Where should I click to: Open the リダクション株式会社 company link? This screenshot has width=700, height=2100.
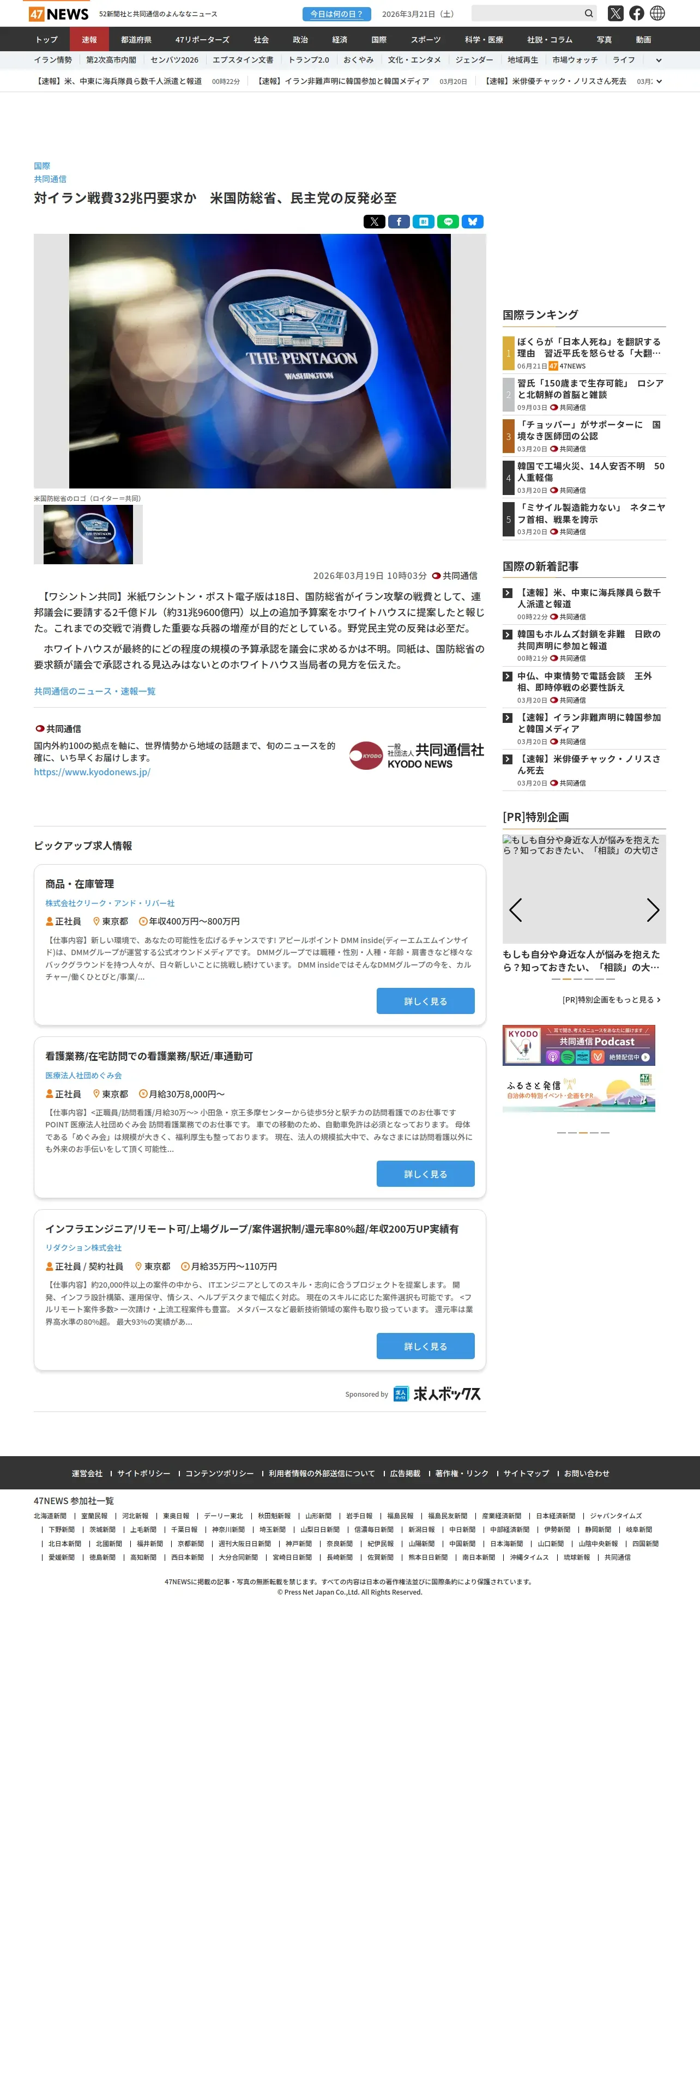pyautogui.click(x=83, y=1248)
